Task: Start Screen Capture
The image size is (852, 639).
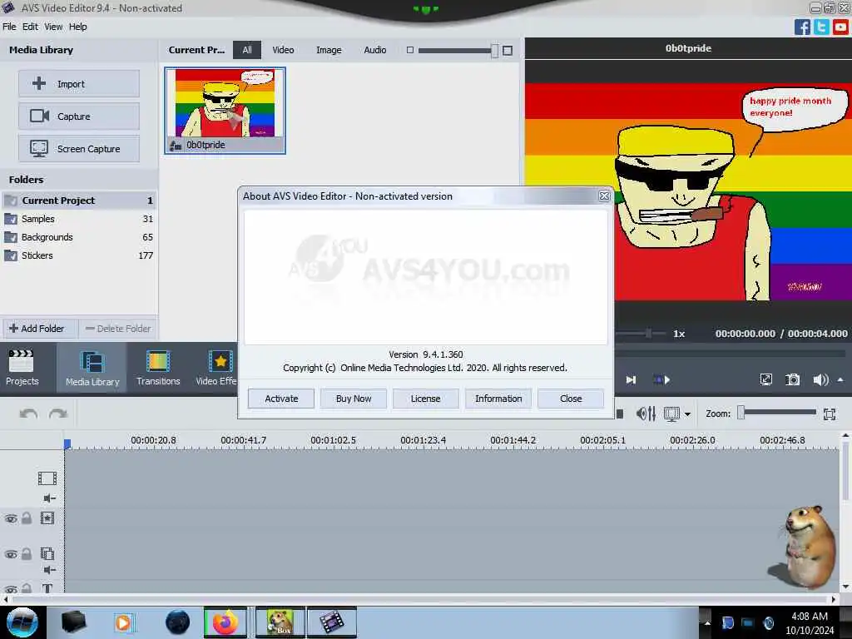Action: (79, 148)
